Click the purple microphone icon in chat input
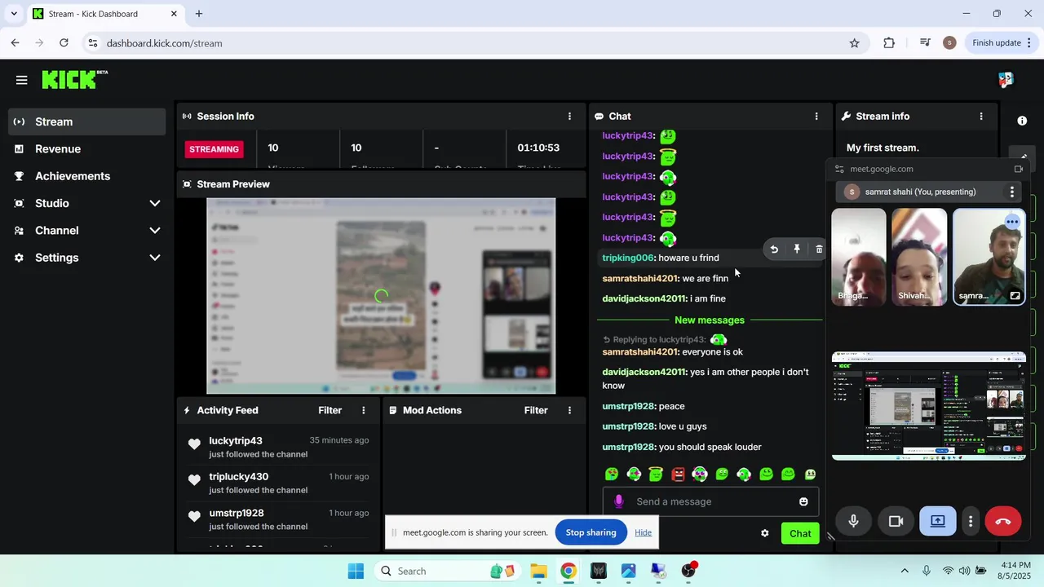 [x=618, y=501]
